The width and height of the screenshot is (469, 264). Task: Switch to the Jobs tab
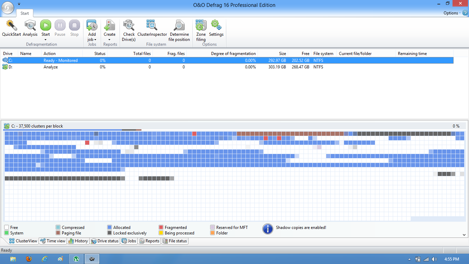point(129,241)
